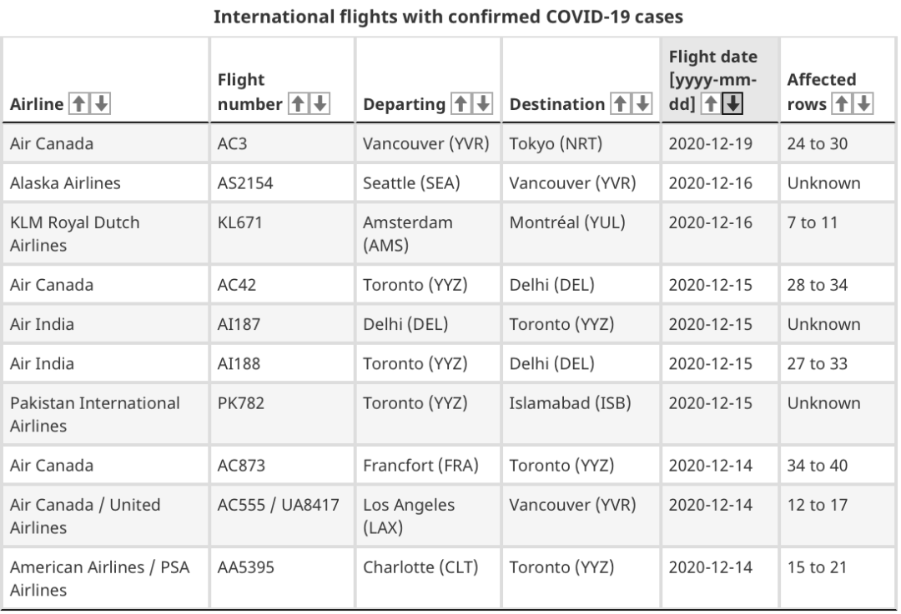The image size is (901, 614).
Task: Sort Affected rows descending arrow
Action: pos(863,104)
